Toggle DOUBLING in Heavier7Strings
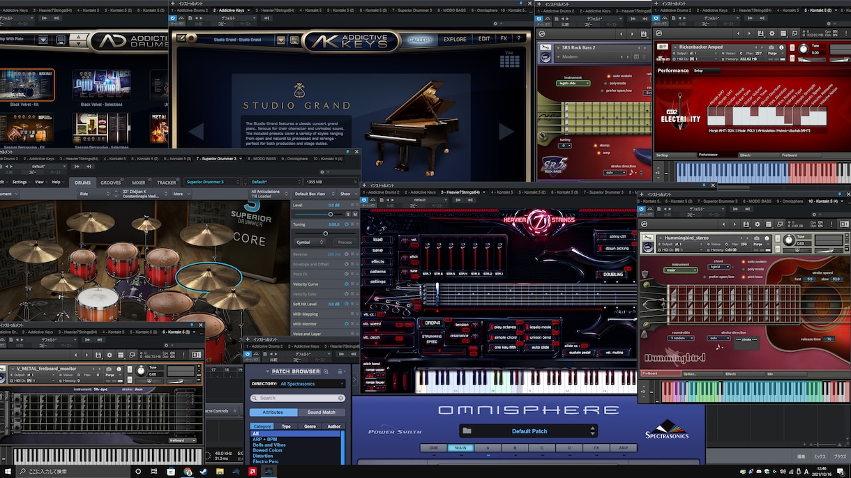851x478 pixels. (611, 275)
